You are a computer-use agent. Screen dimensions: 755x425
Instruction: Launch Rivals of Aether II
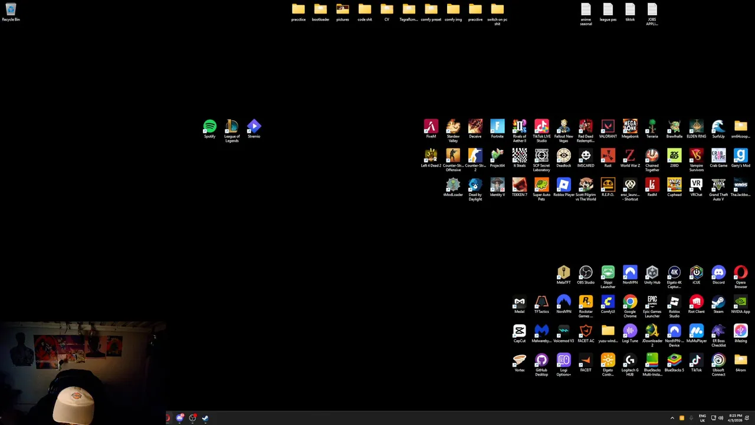519,131
